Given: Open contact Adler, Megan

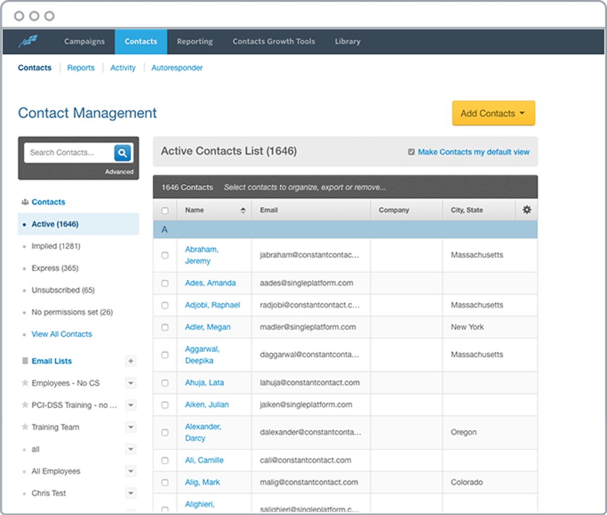Looking at the screenshot, I should coord(207,327).
